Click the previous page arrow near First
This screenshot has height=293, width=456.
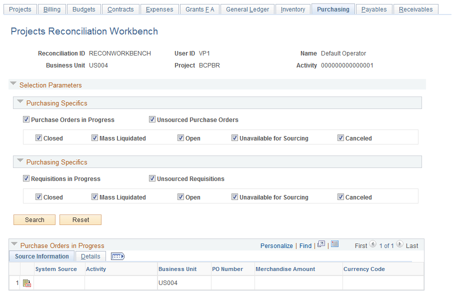(x=373, y=245)
